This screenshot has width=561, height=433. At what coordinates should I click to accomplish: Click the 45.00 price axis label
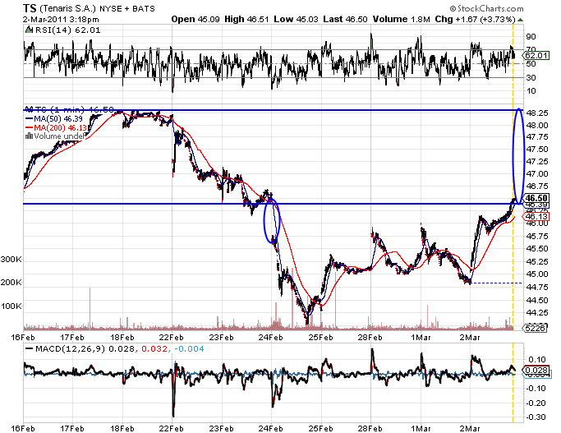(537, 274)
